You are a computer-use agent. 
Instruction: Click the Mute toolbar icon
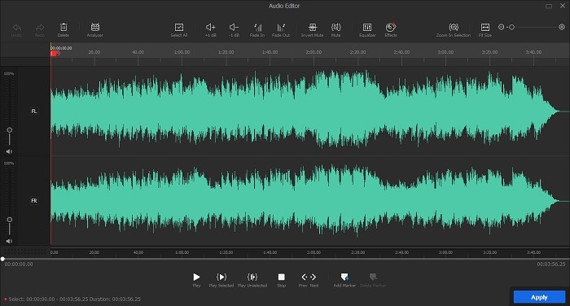(335, 27)
